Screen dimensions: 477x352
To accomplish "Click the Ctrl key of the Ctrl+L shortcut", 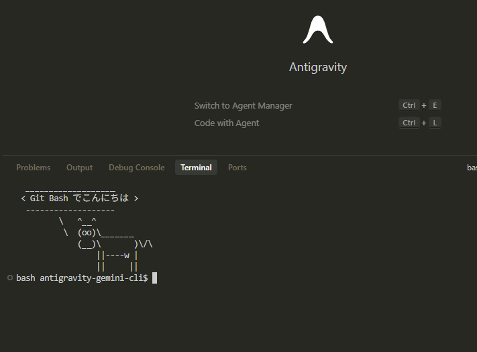I will (409, 123).
